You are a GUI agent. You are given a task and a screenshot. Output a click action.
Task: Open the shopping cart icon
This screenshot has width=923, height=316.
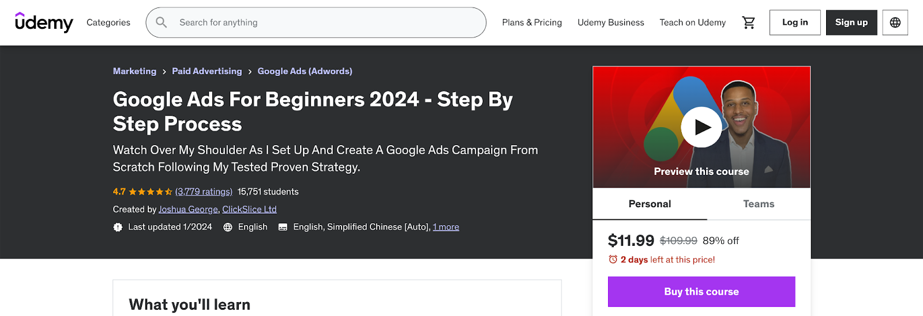[748, 22]
